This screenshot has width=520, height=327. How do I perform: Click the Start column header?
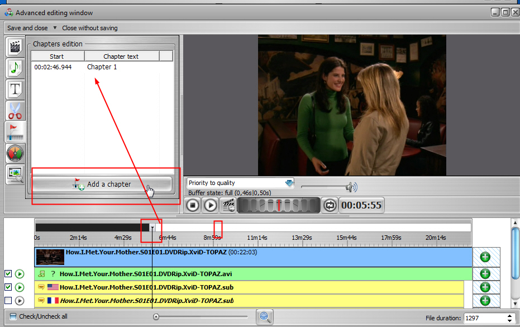pos(58,56)
